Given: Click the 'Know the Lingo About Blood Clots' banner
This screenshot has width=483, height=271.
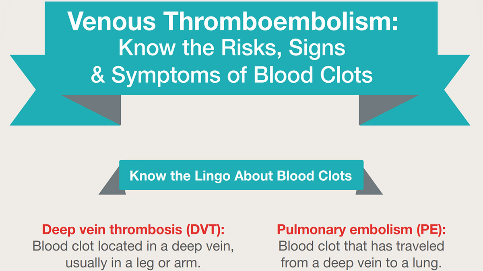Looking at the screenshot, I should click(241, 175).
